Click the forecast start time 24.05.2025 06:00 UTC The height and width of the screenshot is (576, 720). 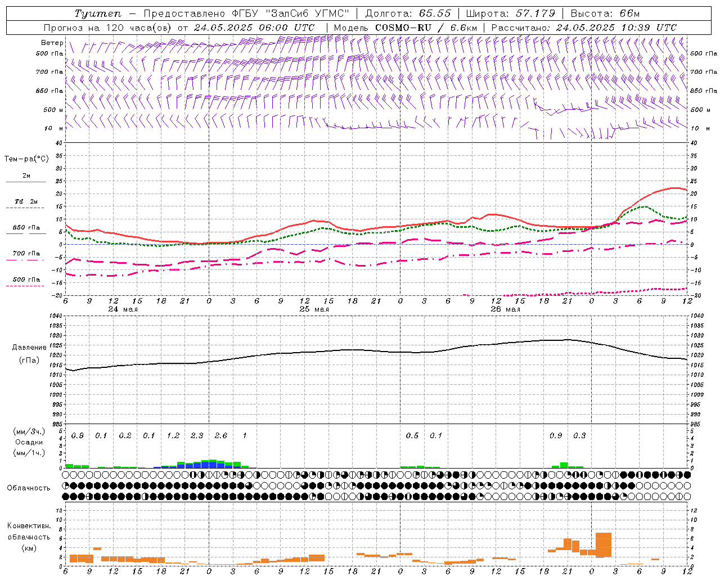254,28
